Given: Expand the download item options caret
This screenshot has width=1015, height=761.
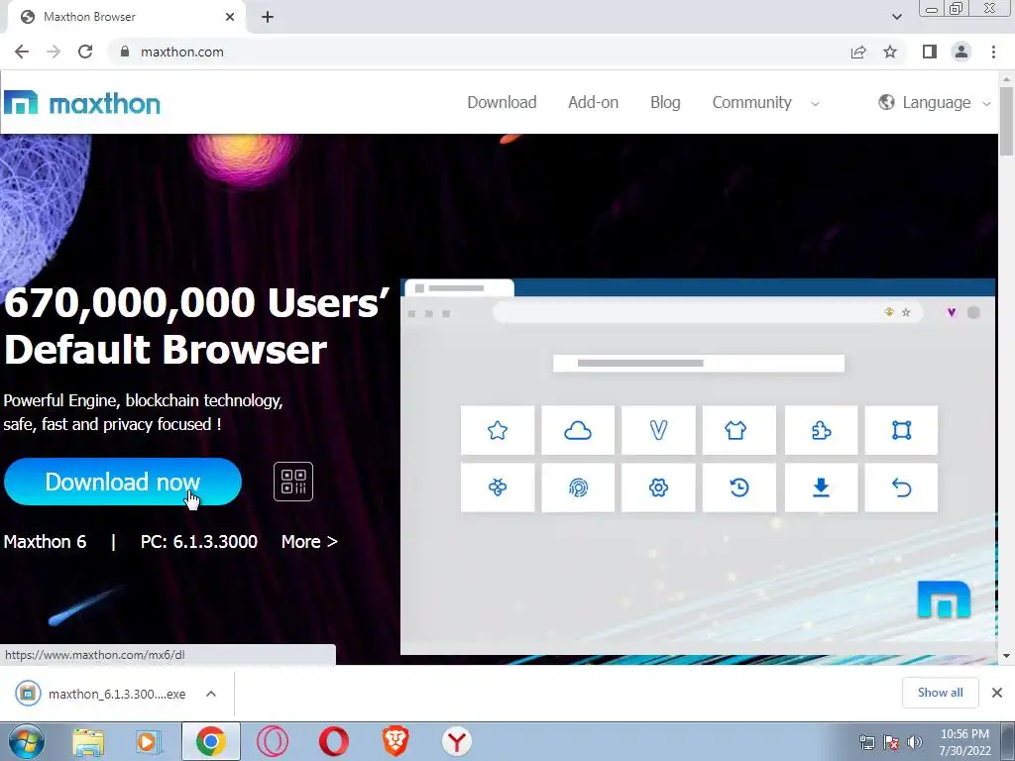Looking at the screenshot, I should tap(211, 694).
